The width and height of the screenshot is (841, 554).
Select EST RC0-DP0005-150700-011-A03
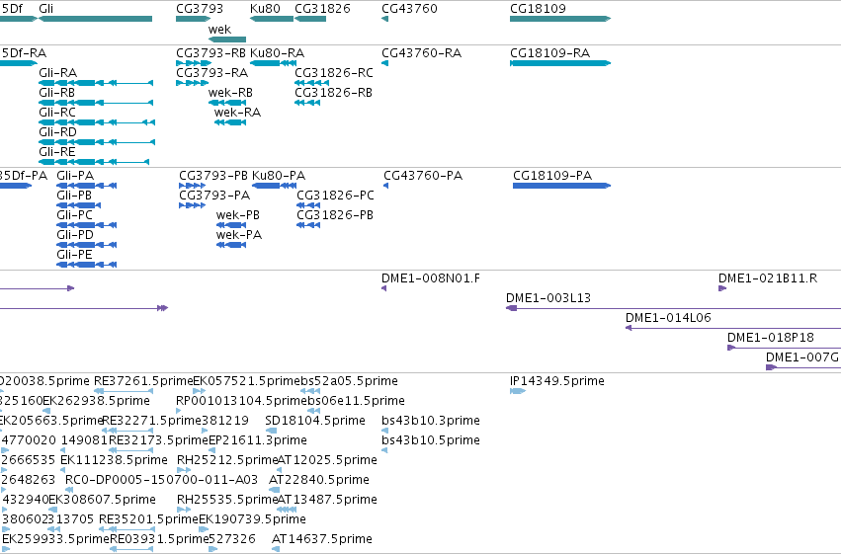pyautogui.click(x=68, y=490)
